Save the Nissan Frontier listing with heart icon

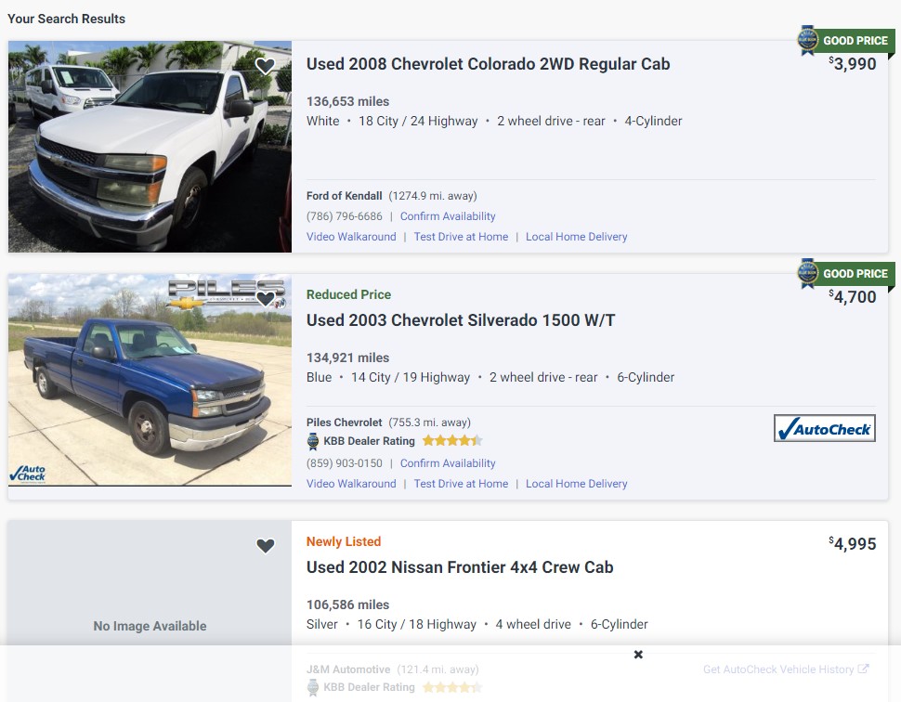click(265, 546)
